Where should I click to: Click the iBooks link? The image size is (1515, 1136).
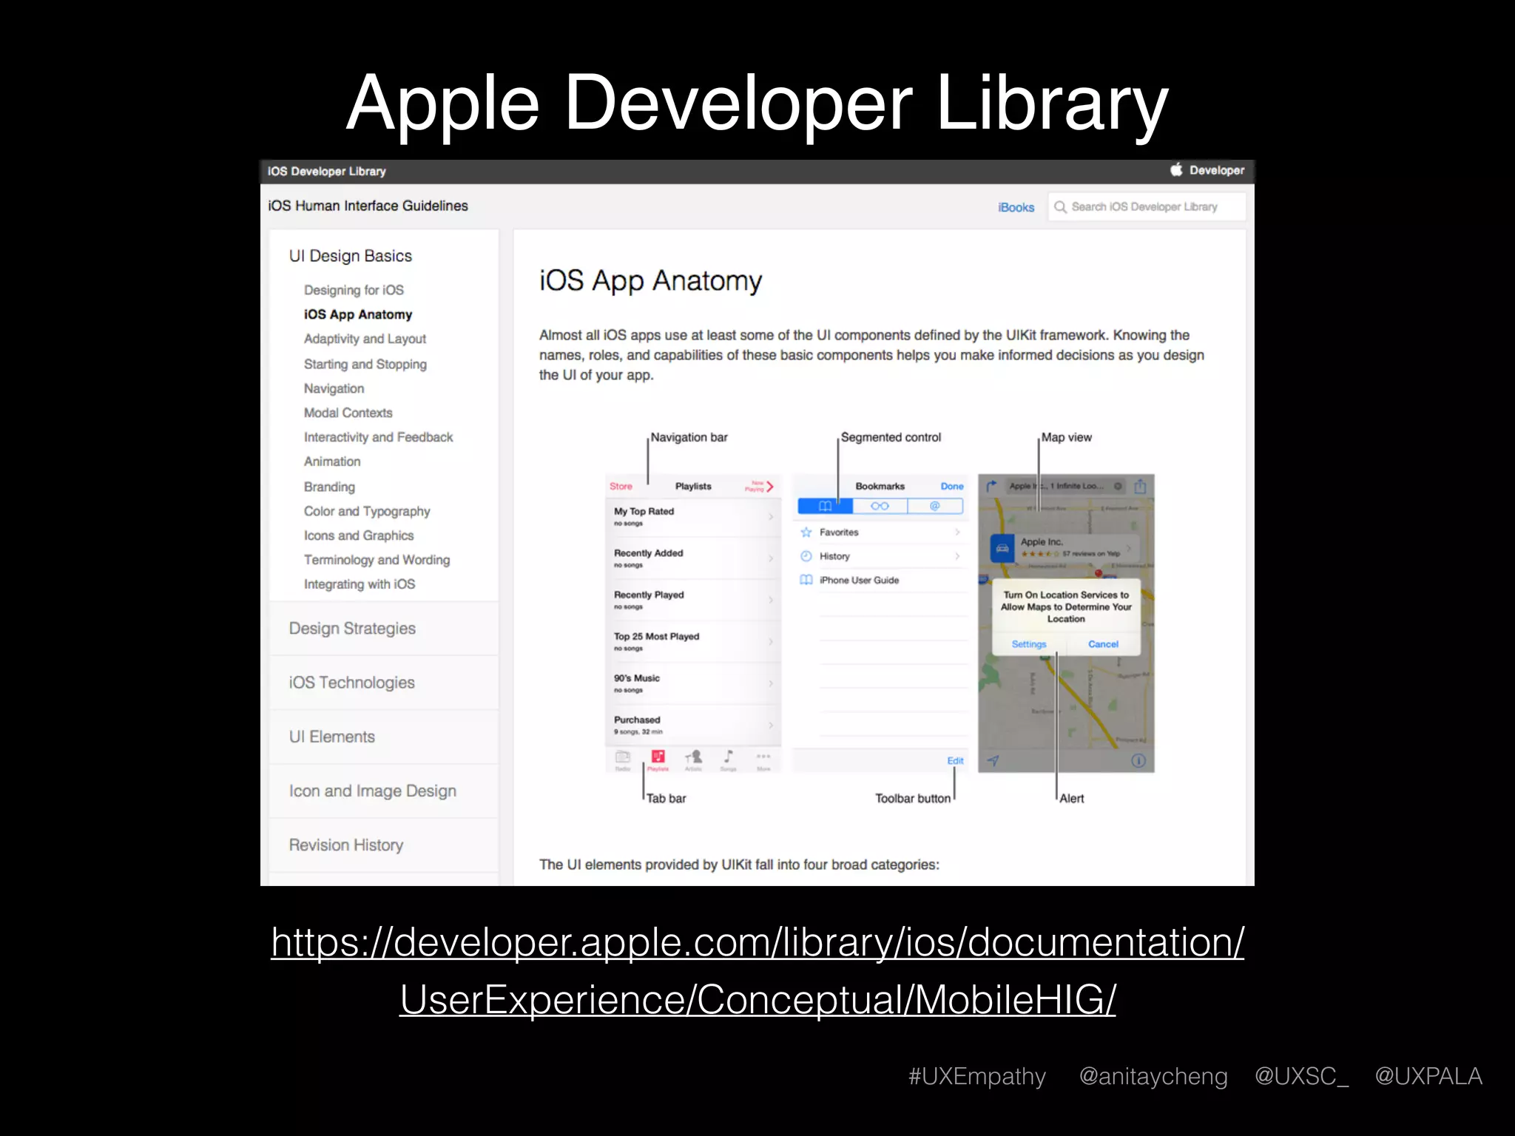[x=1016, y=208]
